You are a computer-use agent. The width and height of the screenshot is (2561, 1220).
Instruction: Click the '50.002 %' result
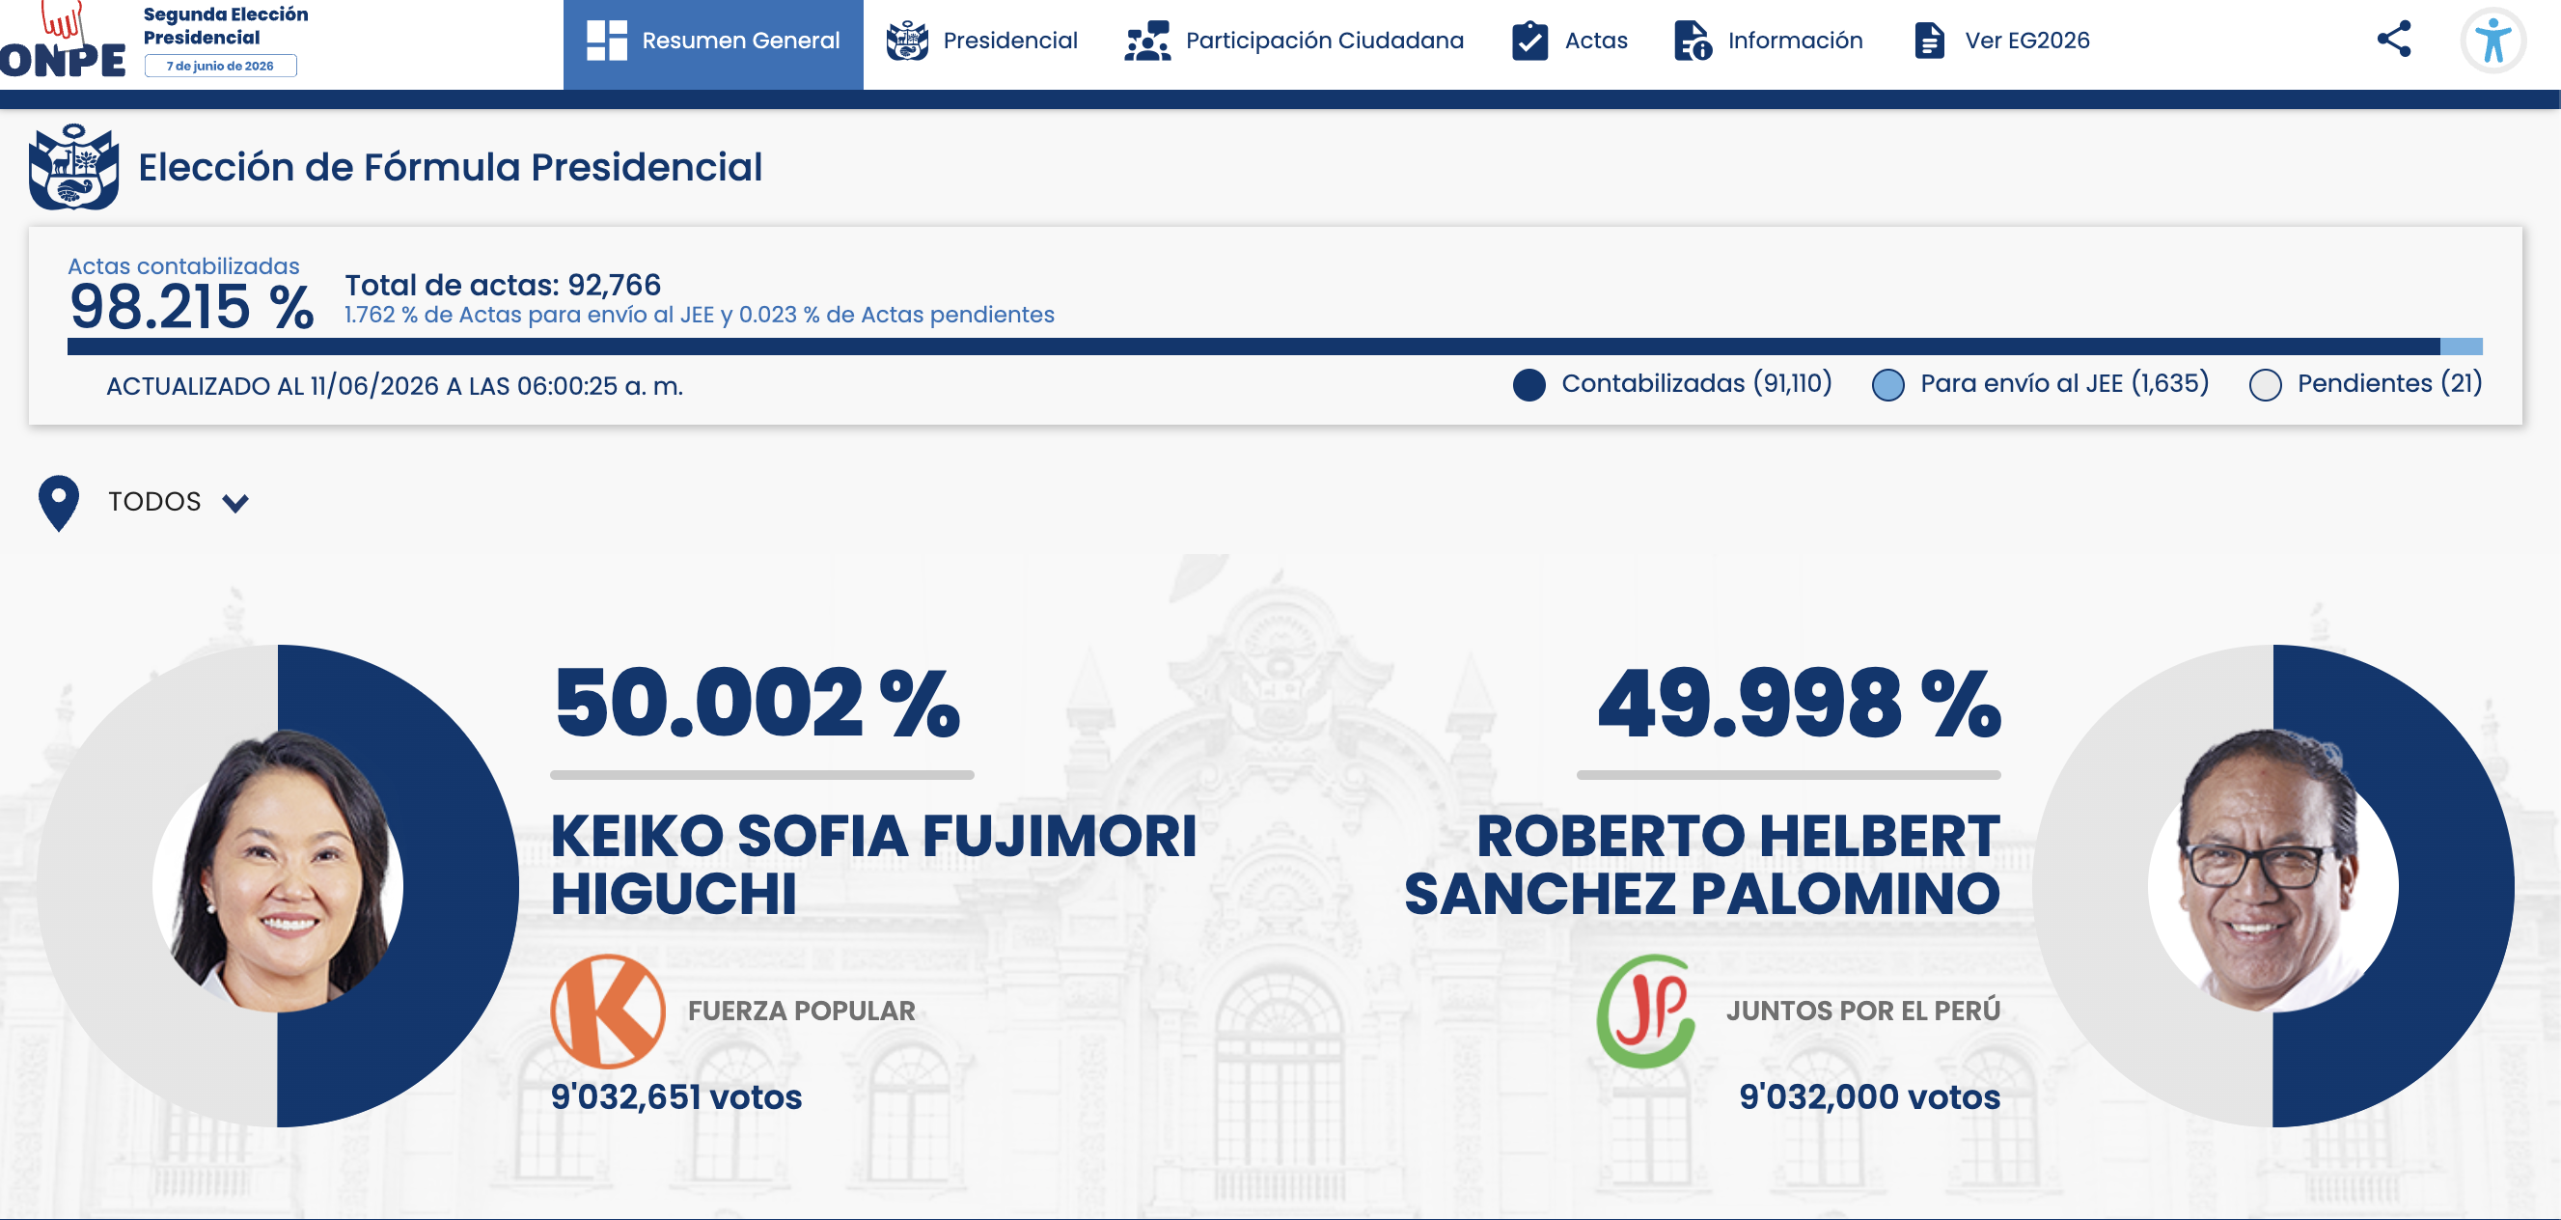click(757, 703)
